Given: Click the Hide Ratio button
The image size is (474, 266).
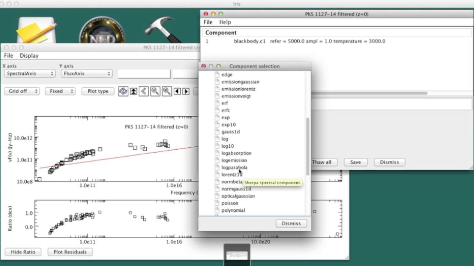Looking at the screenshot, I should point(23,252).
